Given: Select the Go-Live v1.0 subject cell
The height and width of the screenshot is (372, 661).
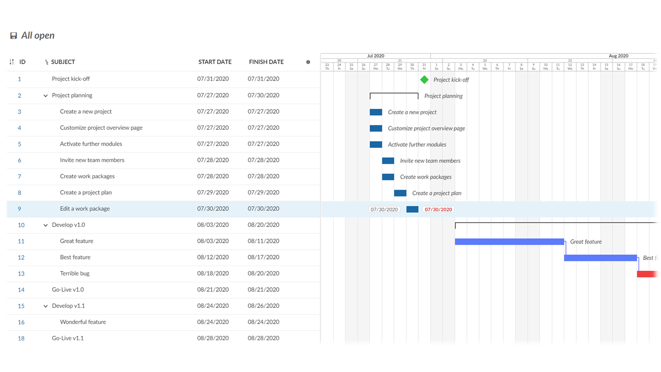Looking at the screenshot, I should click(68, 290).
